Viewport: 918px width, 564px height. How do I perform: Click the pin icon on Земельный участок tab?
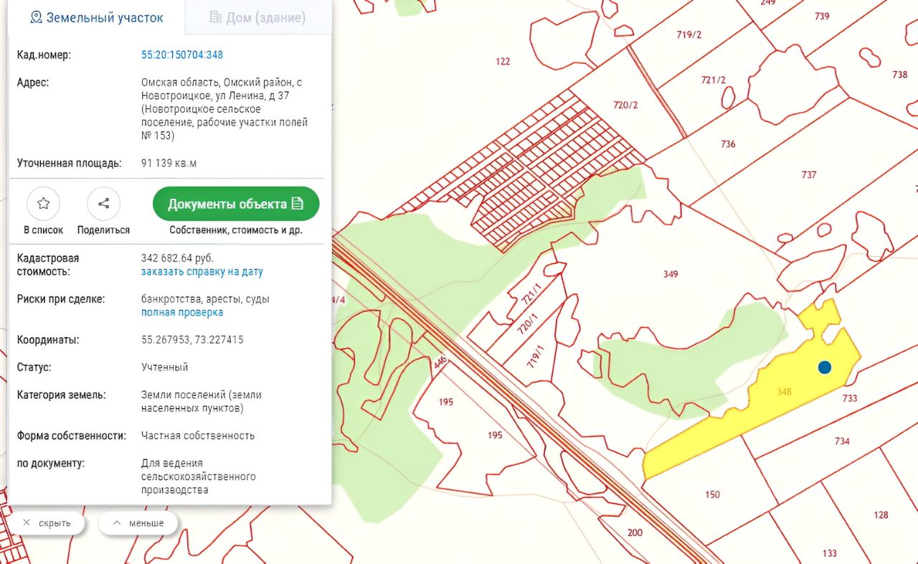[x=36, y=17]
